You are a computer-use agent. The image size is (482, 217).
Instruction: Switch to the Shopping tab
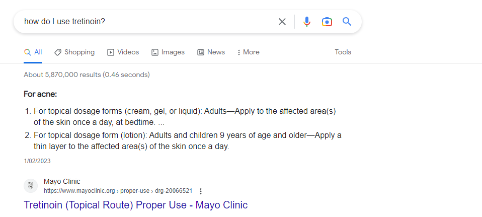click(74, 52)
